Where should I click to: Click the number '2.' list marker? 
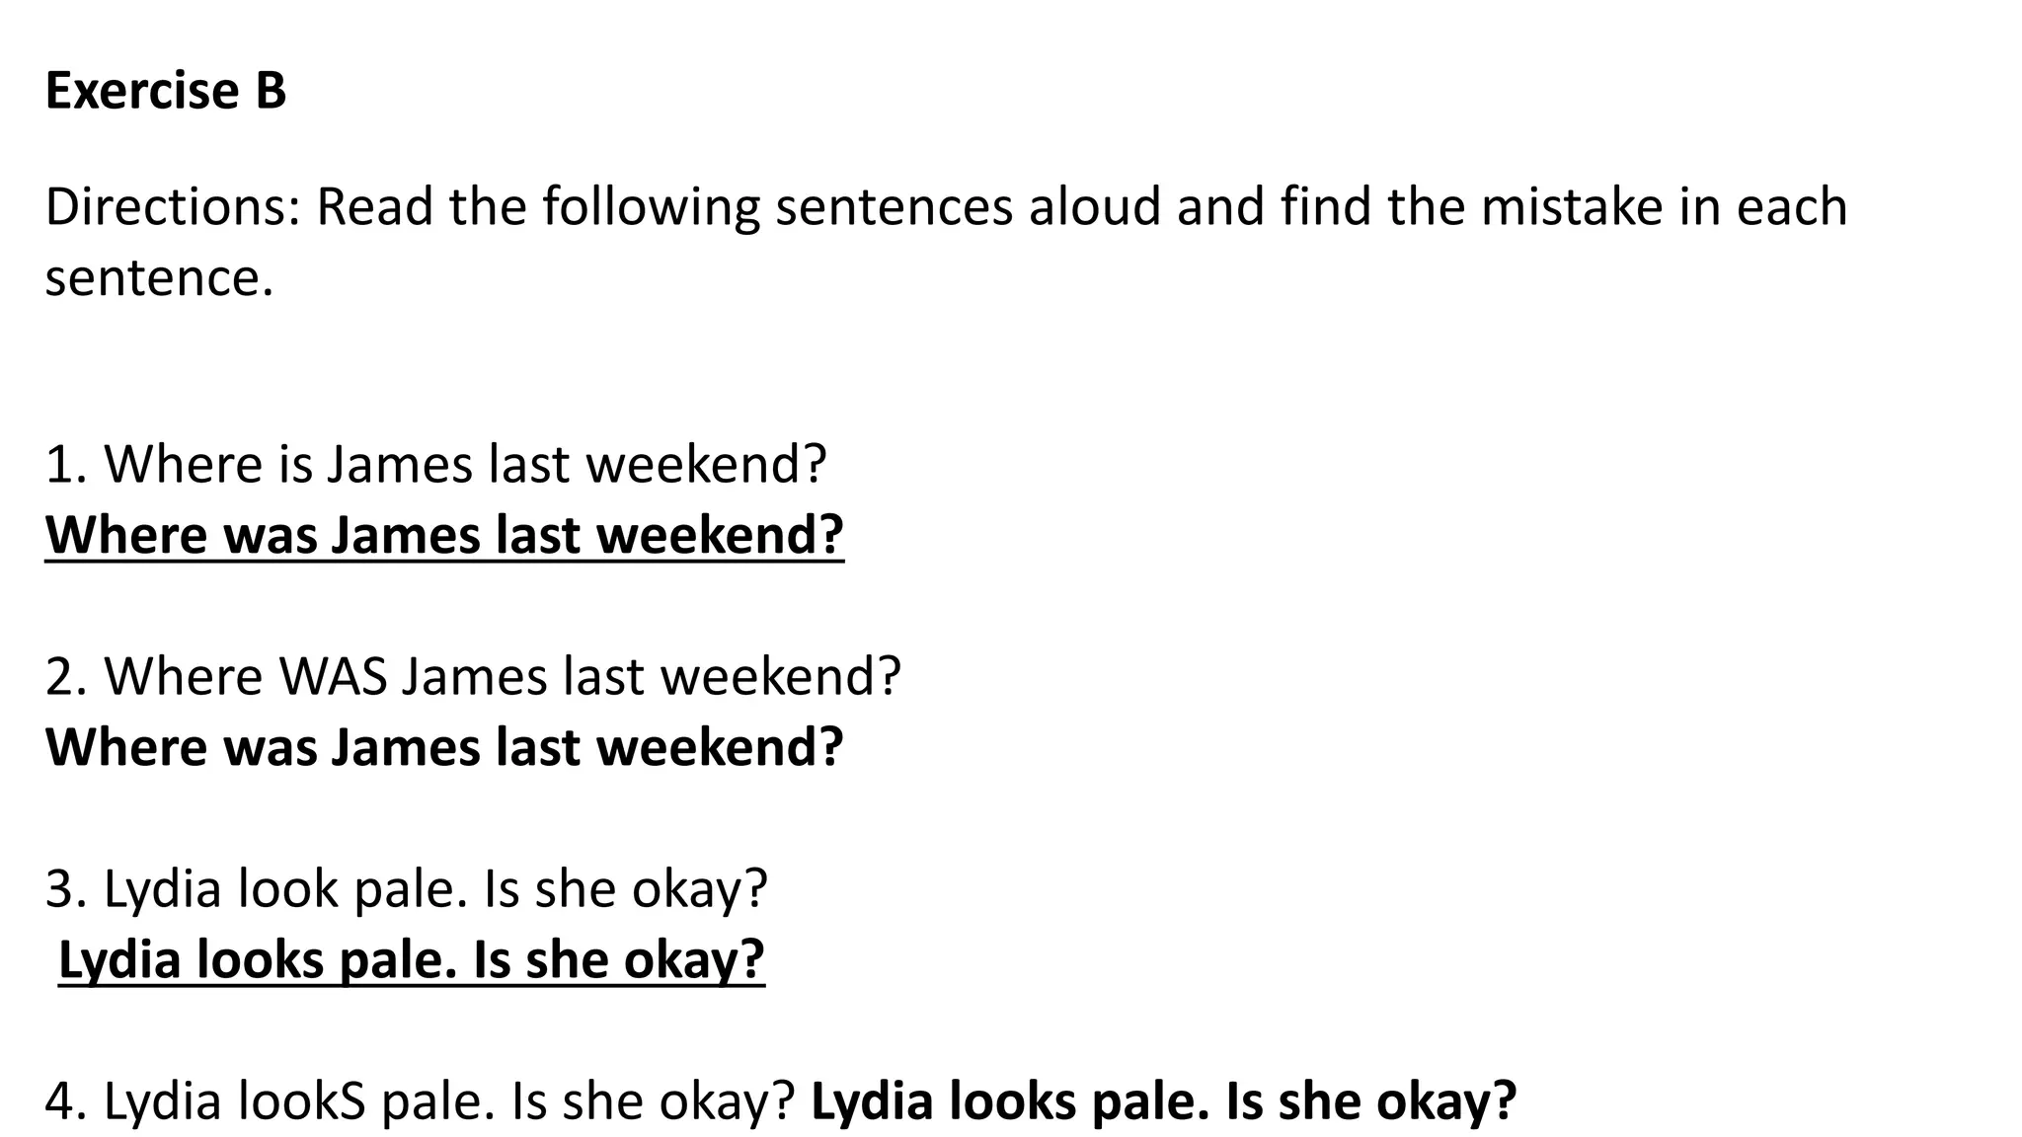[x=67, y=678]
